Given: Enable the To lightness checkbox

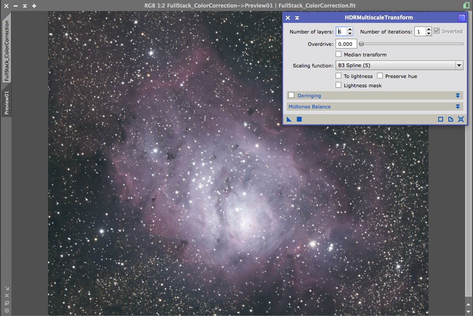Looking at the screenshot, I should point(339,76).
